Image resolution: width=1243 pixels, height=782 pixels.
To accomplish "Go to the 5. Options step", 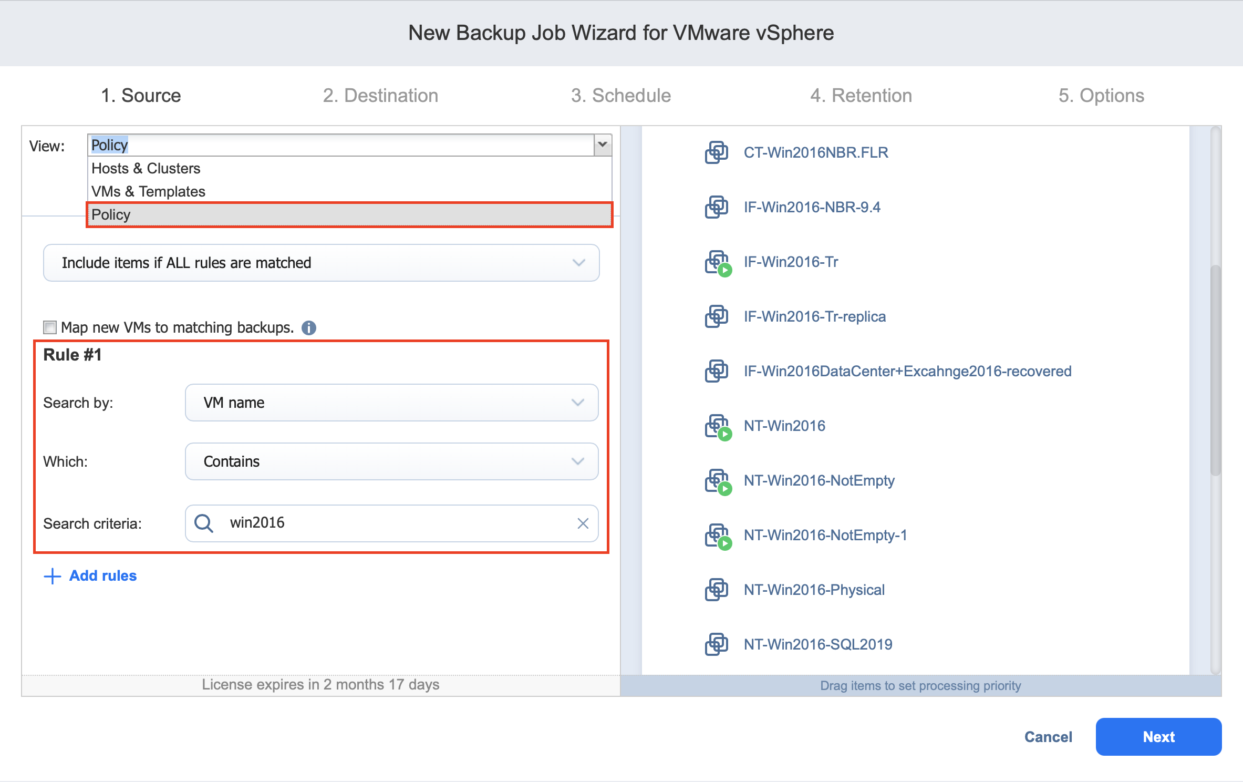I will pyautogui.click(x=1101, y=96).
